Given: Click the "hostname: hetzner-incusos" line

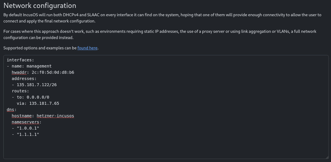Looking at the screenshot, I should [x=43, y=116].
